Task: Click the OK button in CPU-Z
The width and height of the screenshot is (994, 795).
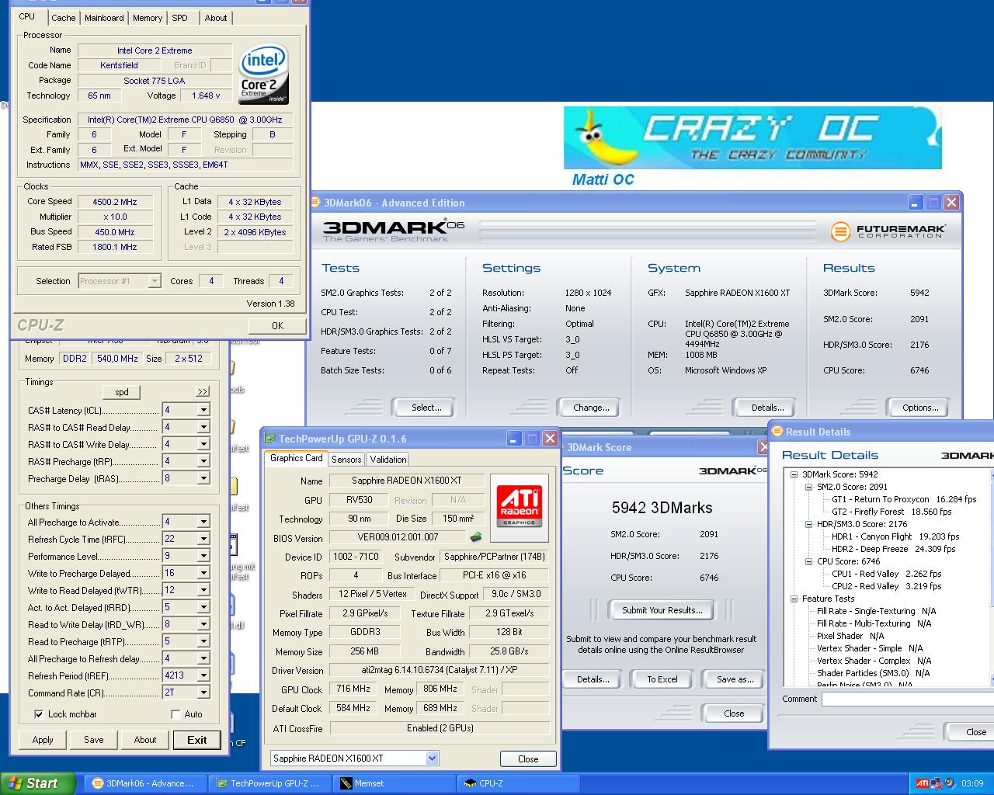Action: (277, 326)
